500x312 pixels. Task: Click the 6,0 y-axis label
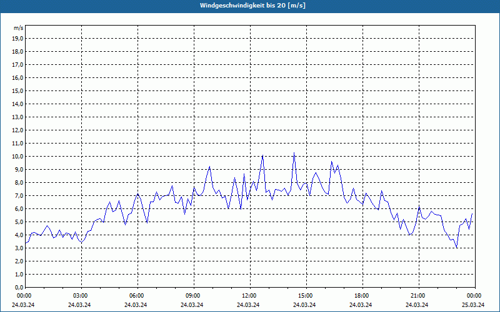coord(19,209)
